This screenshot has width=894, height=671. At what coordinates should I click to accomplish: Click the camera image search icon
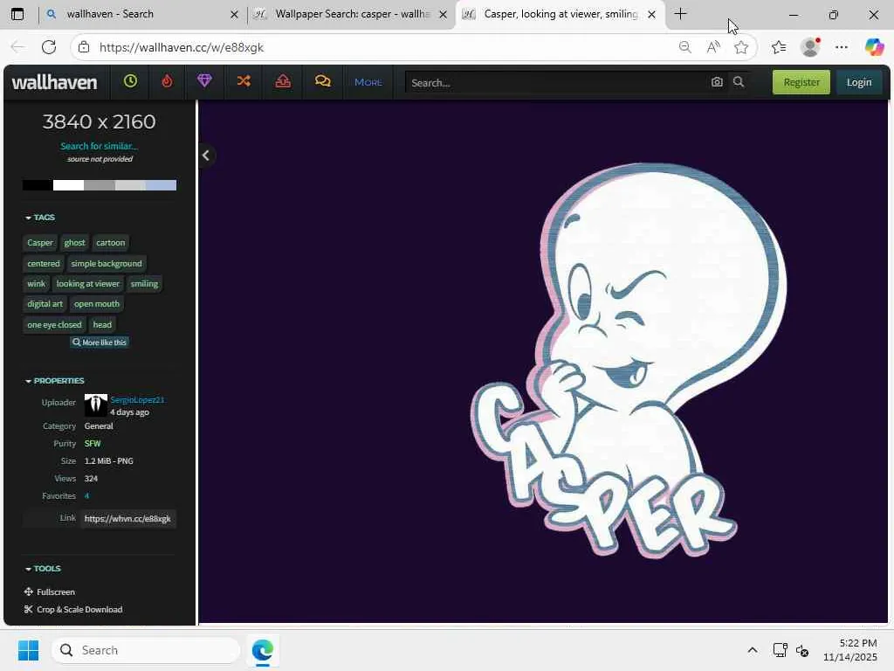pos(717,82)
